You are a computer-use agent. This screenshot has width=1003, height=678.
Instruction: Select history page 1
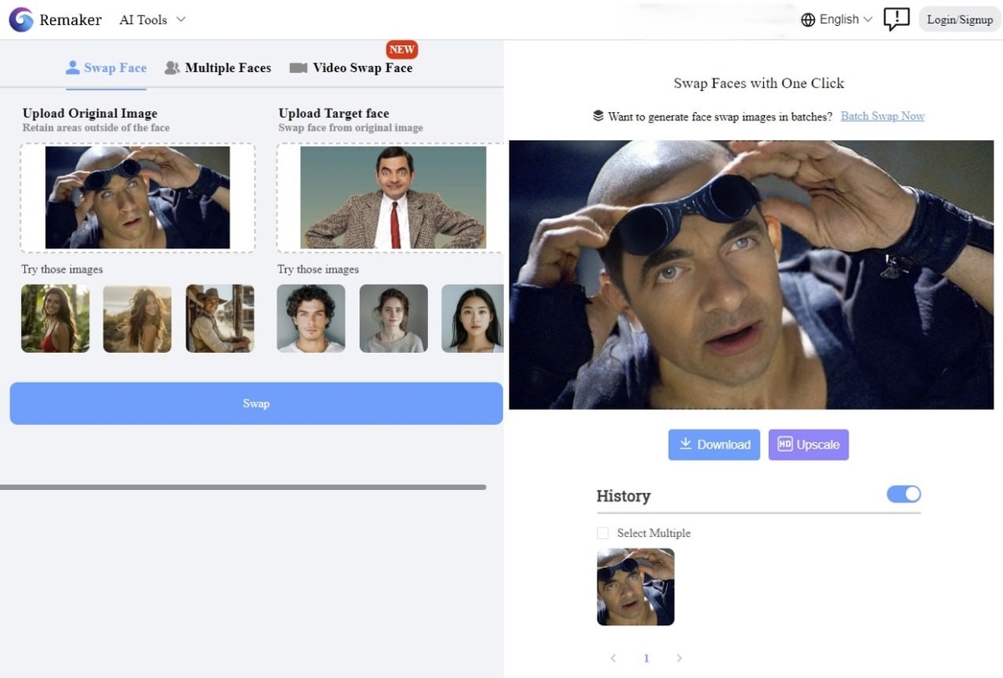coord(646,659)
